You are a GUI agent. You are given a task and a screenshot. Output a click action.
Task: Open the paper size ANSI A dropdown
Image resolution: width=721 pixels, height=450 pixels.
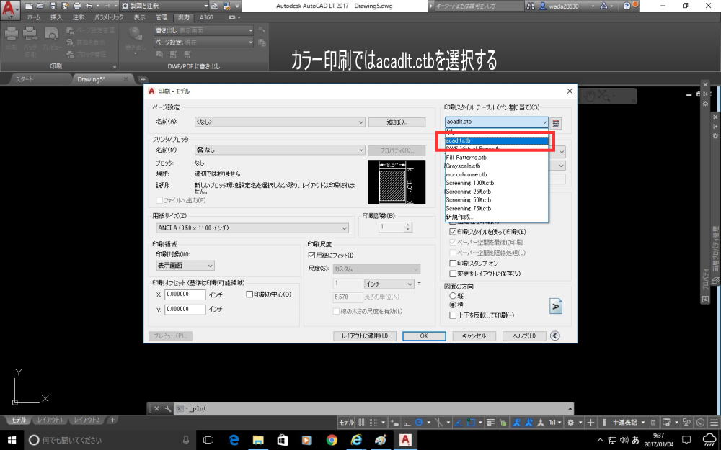click(252, 228)
